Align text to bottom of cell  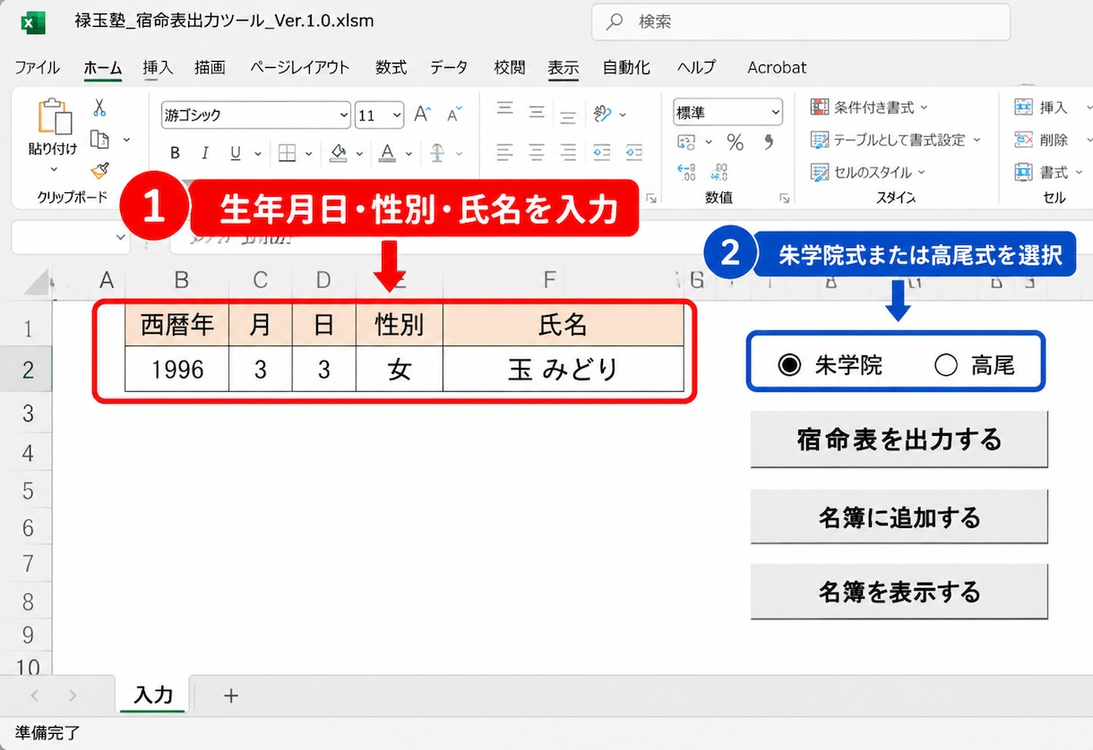click(x=568, y=115)
